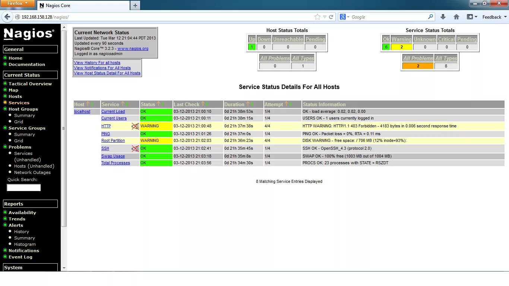Open Event Log in sidebar

(20, 257)
